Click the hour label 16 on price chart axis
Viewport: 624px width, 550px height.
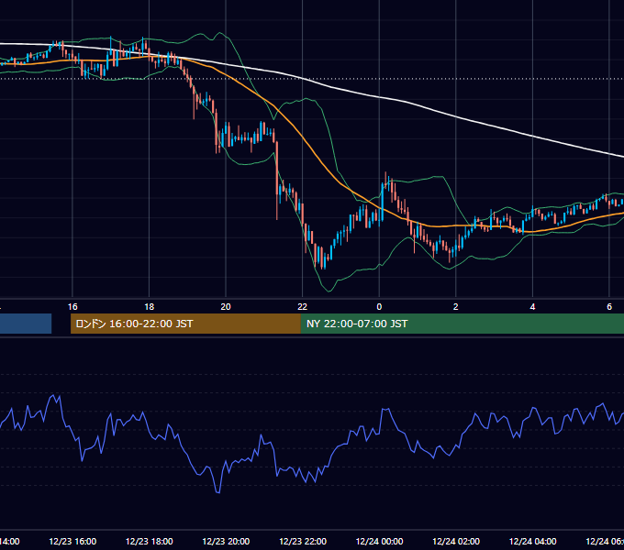pyautogui.click(x=72, y=306)
